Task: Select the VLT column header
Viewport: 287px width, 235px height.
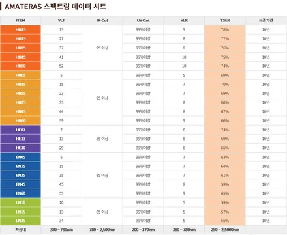Action: coord(61,20)
